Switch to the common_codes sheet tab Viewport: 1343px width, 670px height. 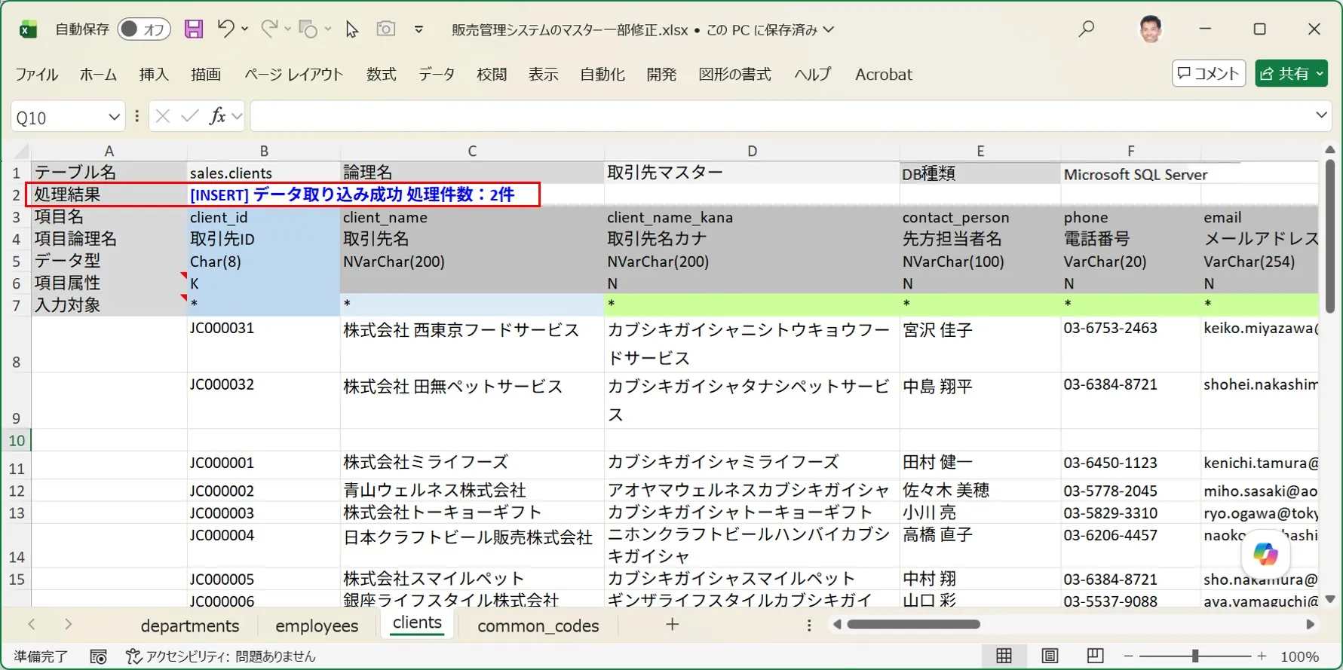[x=538, y=626]
